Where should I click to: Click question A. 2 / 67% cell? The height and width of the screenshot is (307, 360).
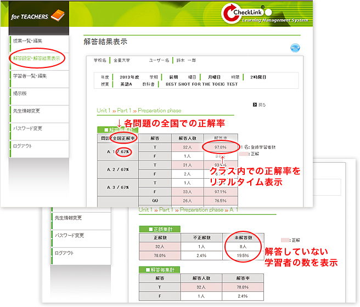(x=118, y=169)
